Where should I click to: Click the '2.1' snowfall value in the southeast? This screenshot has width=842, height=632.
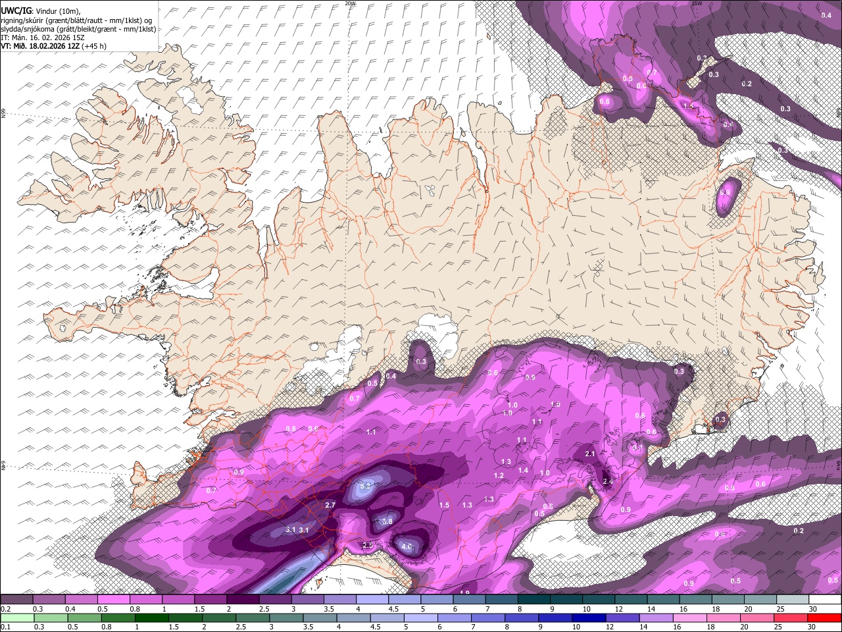click(590, 454)
